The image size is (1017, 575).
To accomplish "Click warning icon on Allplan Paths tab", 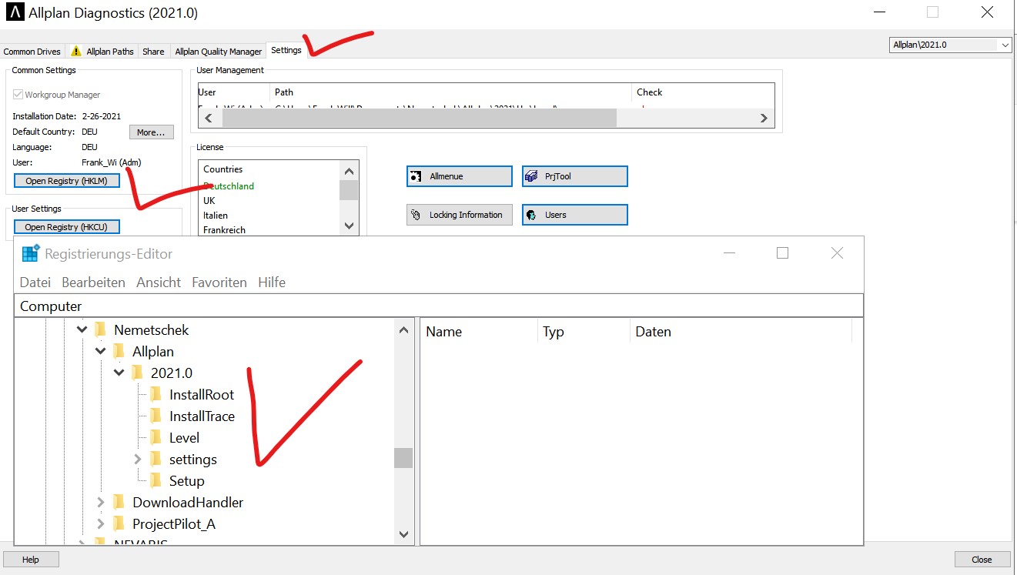I will click(76, 52).
